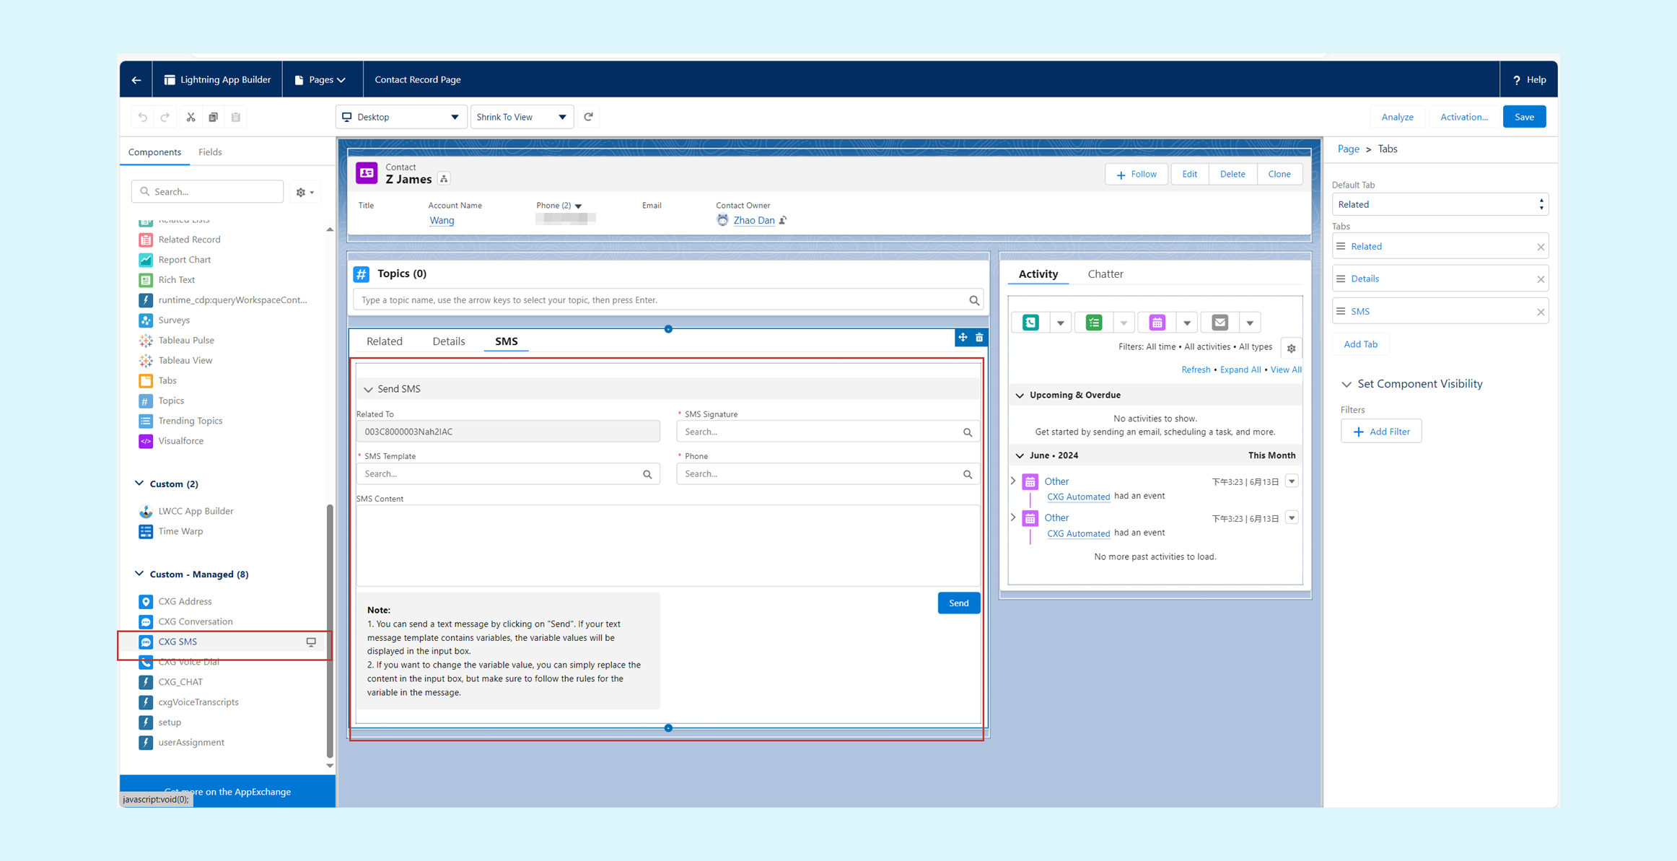Select the Rich Text component
The image size is (1677, 861).
pos(177,280)
